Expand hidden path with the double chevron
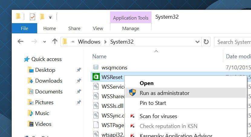 pos(73,42)
